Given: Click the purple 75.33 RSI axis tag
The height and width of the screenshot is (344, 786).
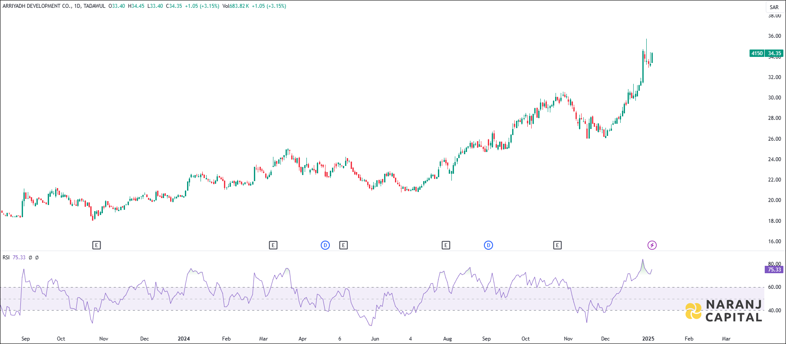Looking at the screenshot, I should coord(774,270).
